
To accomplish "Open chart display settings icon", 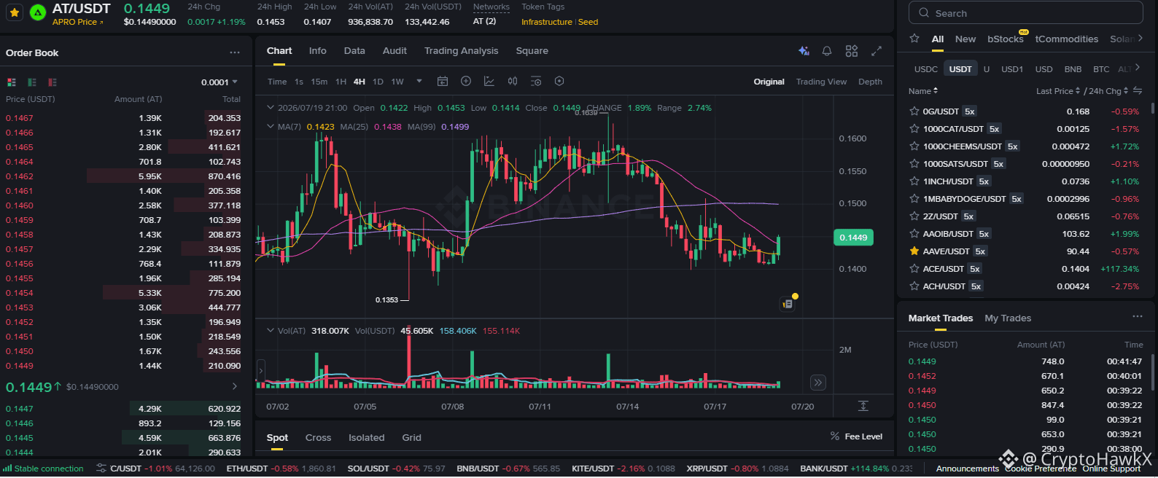I will (x=536, y=81).
